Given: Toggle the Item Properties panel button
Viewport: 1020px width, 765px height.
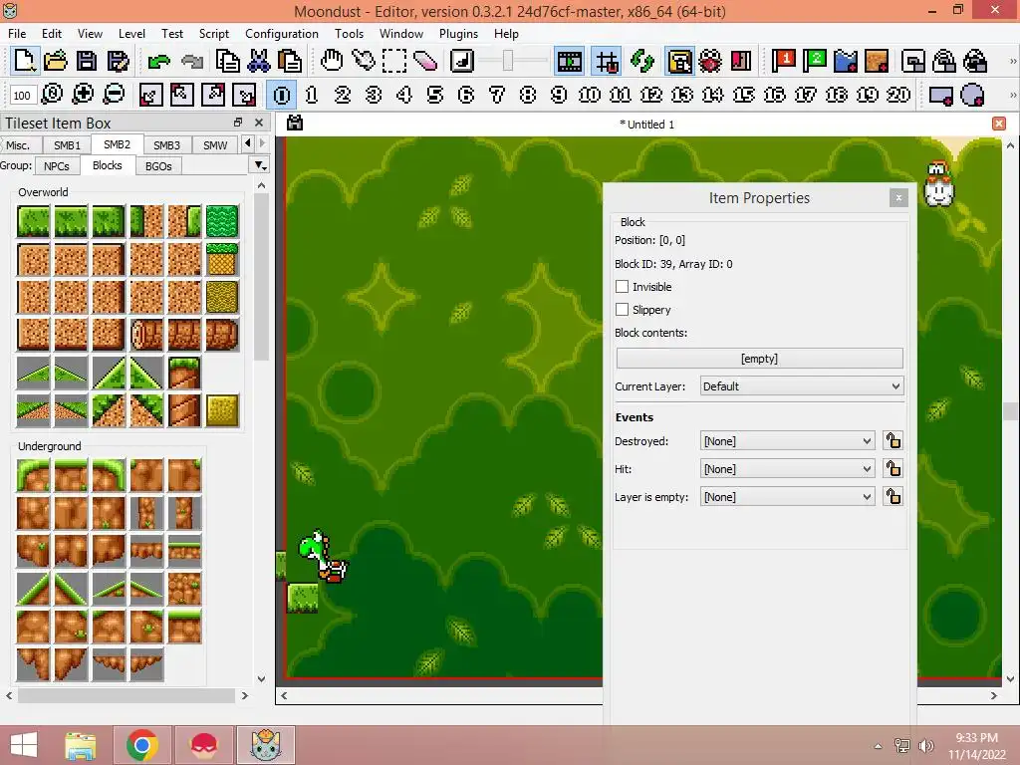Looking at the screenshot, I should [679, 62].
